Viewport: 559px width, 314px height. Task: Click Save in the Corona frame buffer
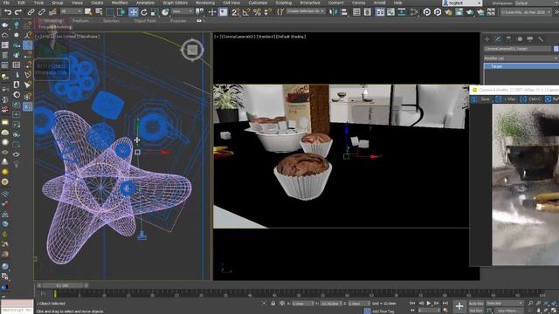pos(485,99)
